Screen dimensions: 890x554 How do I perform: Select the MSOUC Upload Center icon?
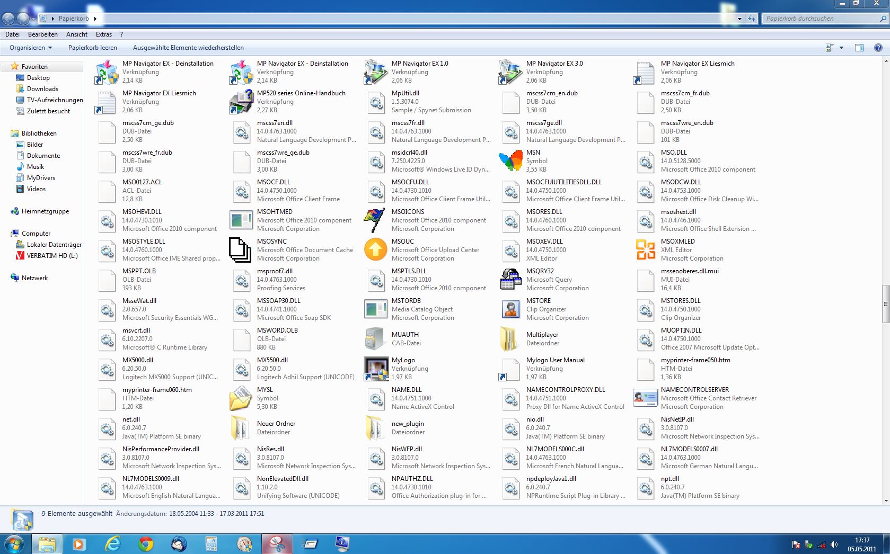point(376,250)
